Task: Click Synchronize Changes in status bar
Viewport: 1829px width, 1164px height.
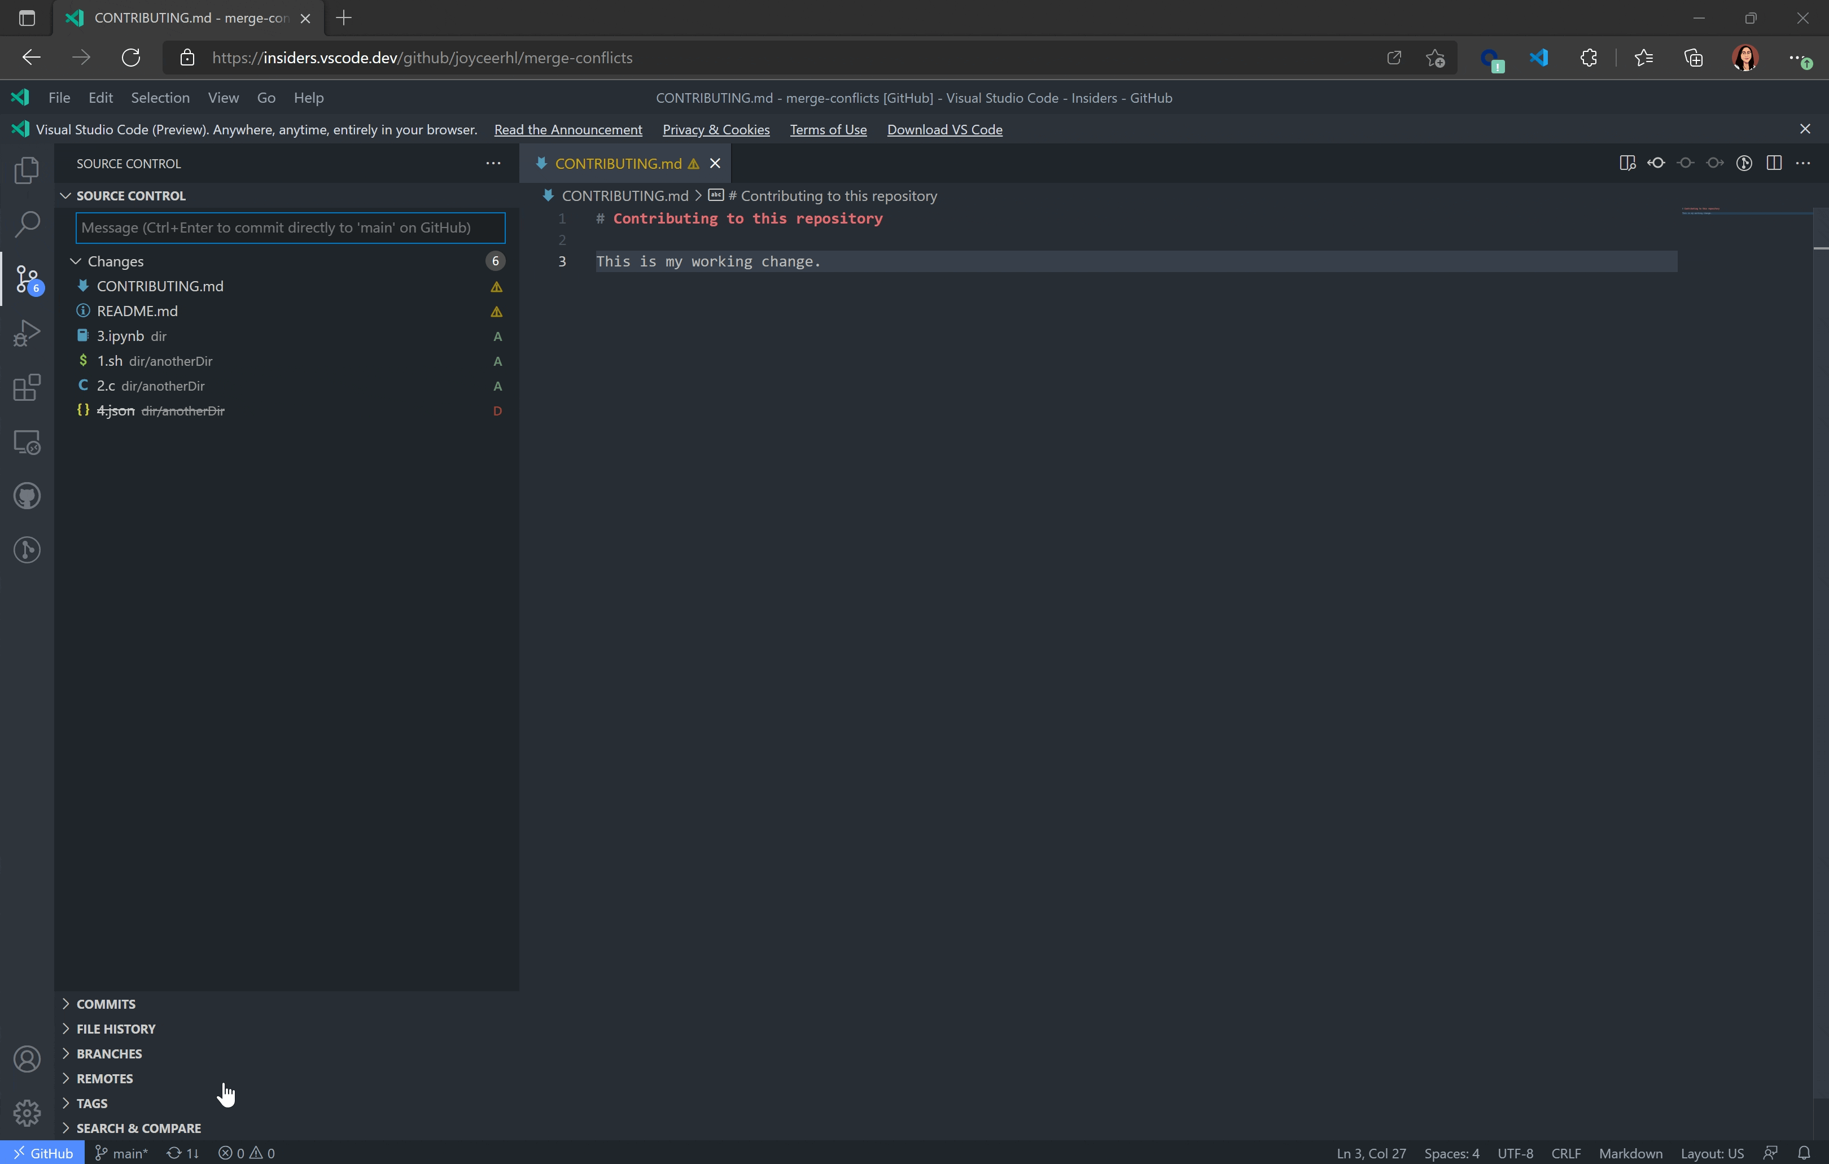Action: click(x=183, y=1153)
